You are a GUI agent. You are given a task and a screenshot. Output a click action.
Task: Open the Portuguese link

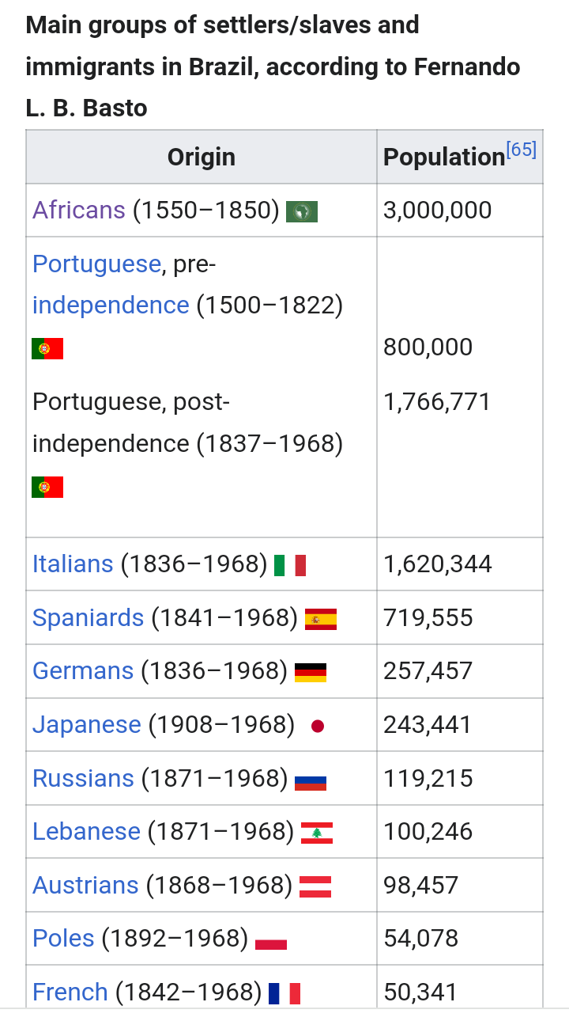point(96,264)
